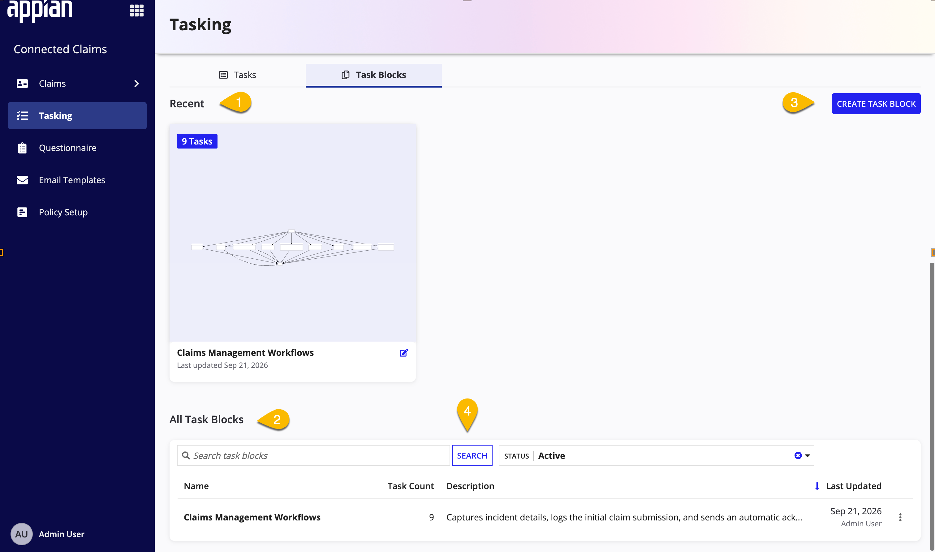Open Claims Management Workflows table row link
The height and width of the screenshot is (552, 935).
tap(252, 517)
